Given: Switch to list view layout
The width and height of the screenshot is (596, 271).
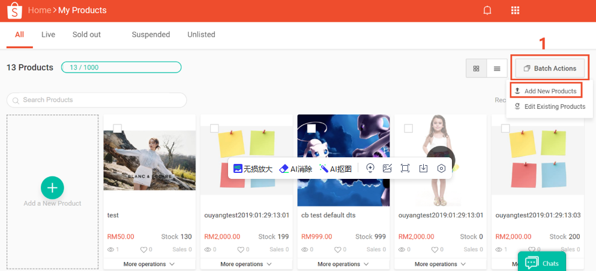Looking at the screenshot, I should [x=497, y=68].
